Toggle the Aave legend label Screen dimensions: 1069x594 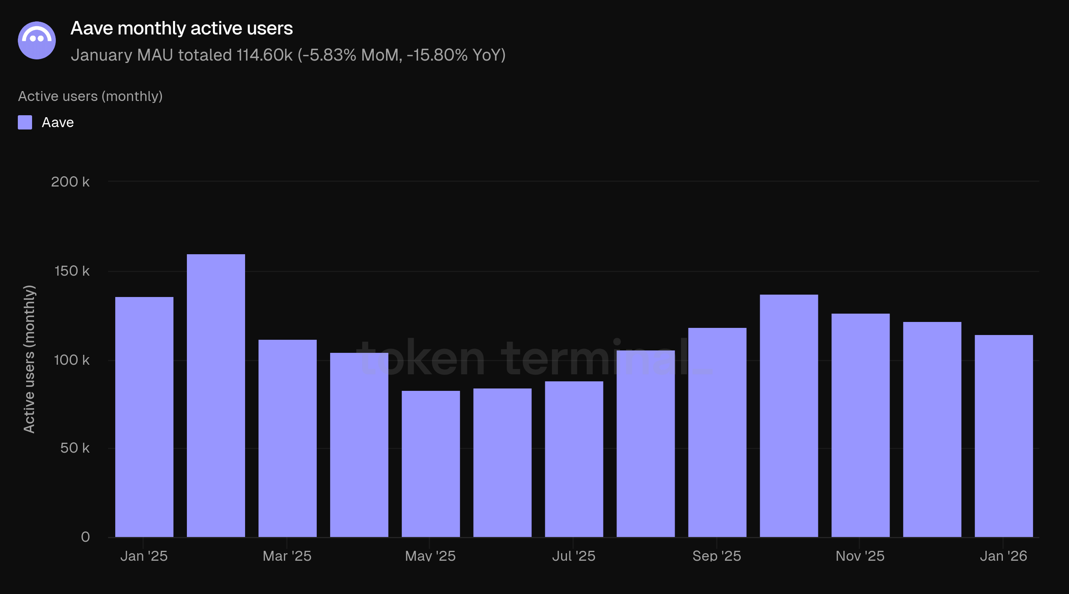58,122
